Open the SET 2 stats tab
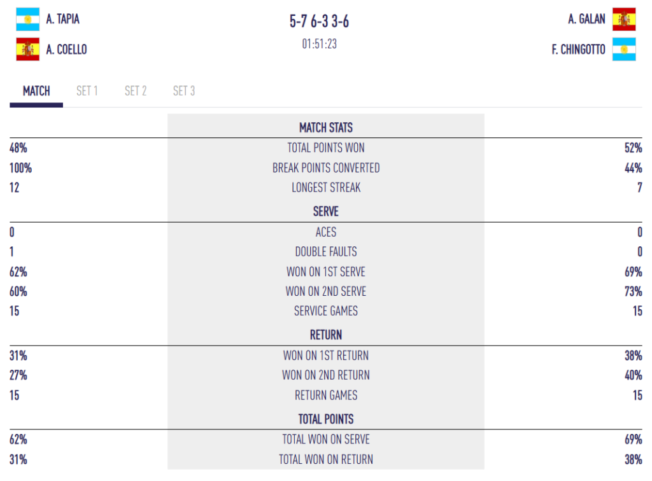 pyautogui.click(x=136, y=91)
